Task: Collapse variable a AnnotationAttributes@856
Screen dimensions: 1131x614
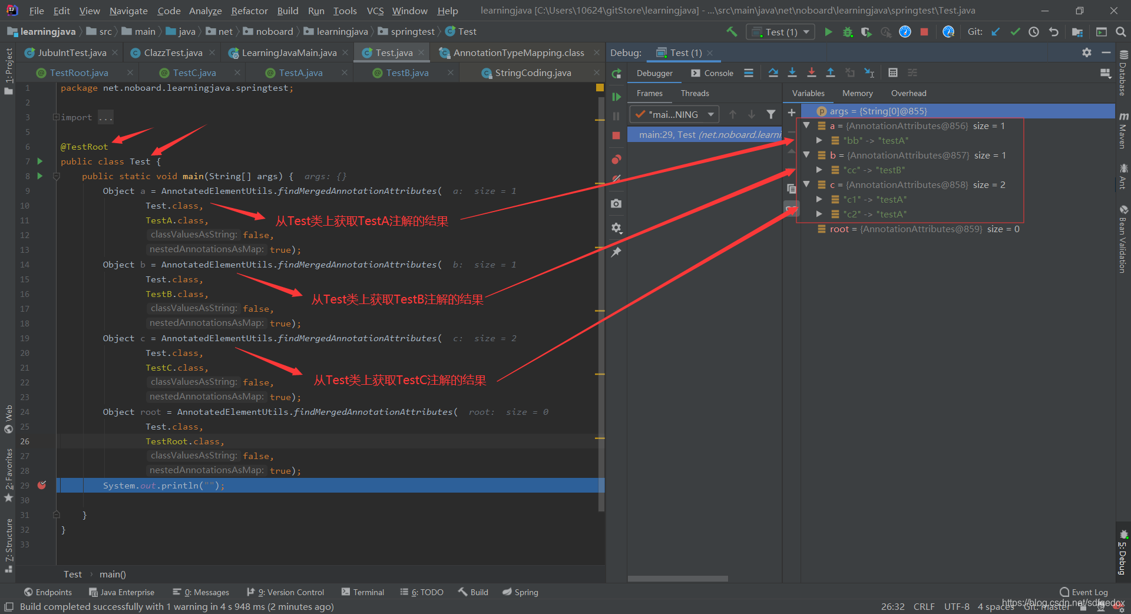Action: (806, 126)
